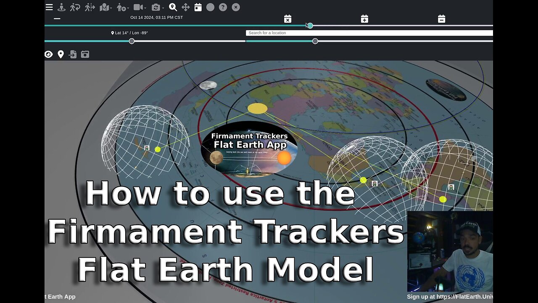This screenshot has width=538, height=303.
Task: Click the observer marker inside left dome
Action: coord(147,148)
